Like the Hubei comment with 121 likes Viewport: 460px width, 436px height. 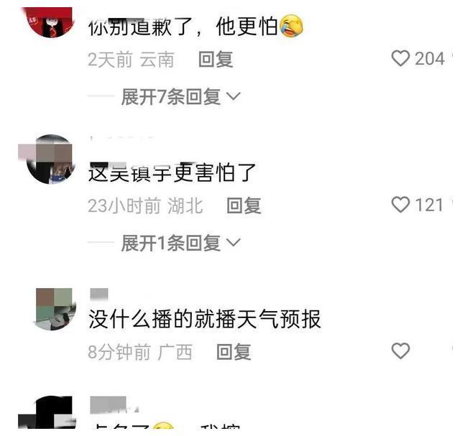point(400,205)
